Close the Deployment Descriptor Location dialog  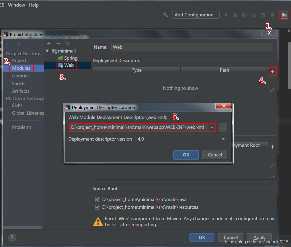click(x=224, y=106)
